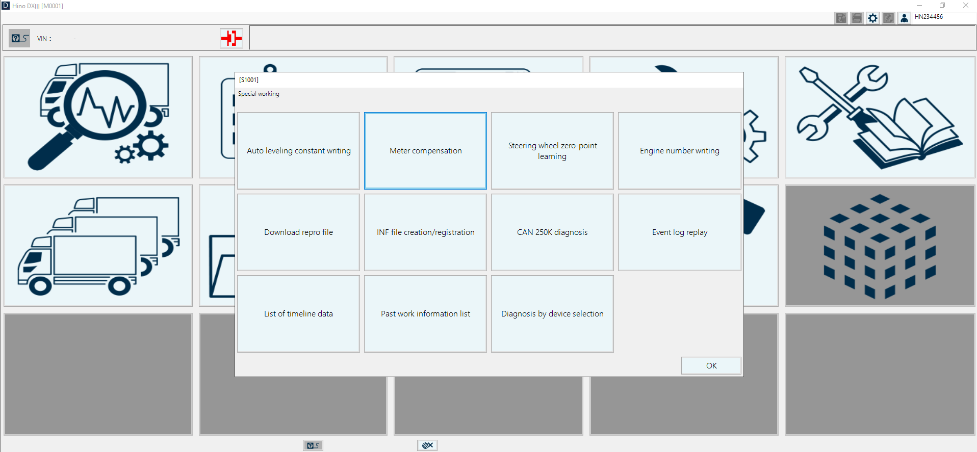Click the printer icon in top toolbar
This screenshot has width=977, height=452.
857,18
